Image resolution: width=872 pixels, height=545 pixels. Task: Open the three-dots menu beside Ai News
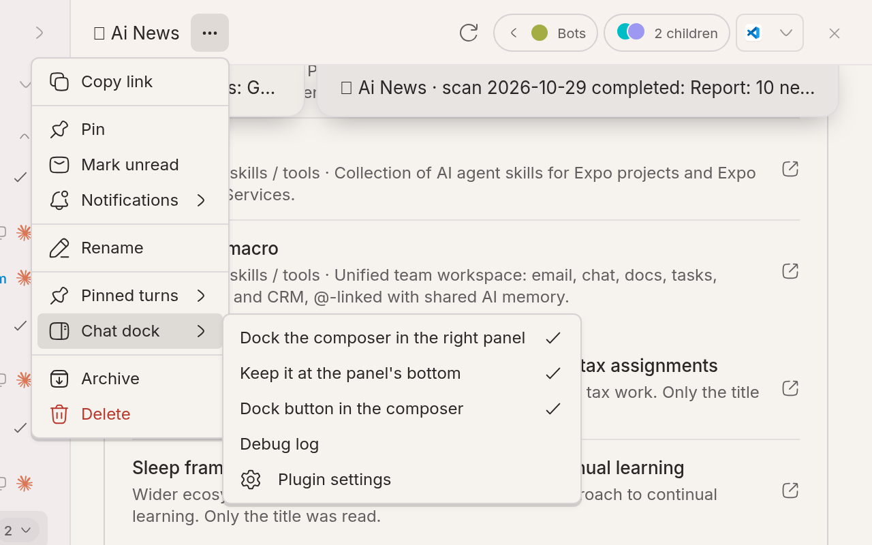(210, 33)
